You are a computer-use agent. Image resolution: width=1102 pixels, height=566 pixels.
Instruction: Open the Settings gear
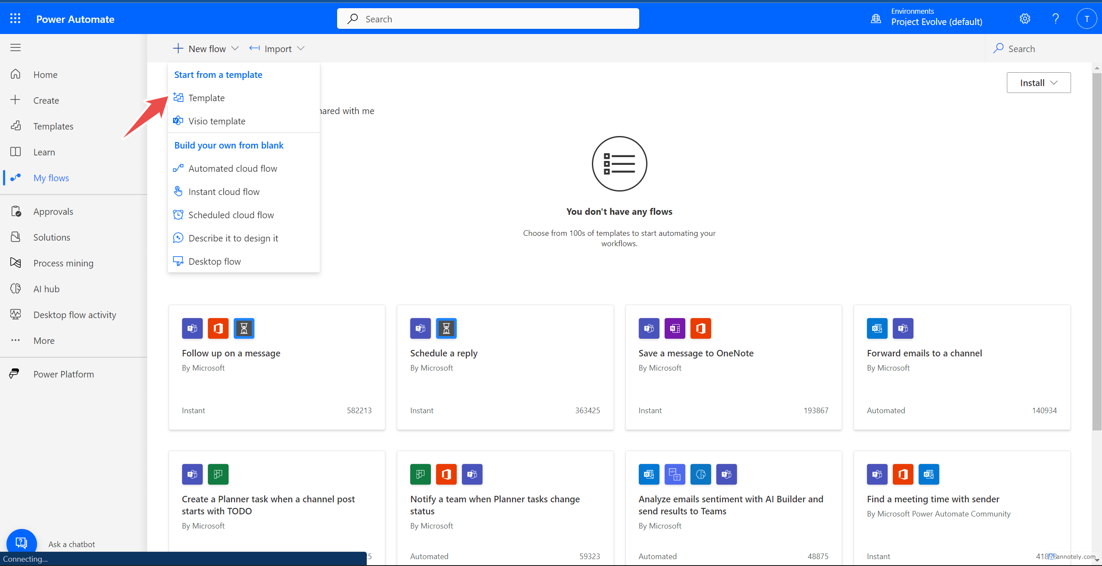1025,19
